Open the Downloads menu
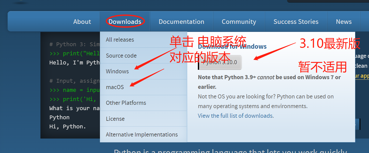Screen dimensions: 369x153 coord(125,22)
